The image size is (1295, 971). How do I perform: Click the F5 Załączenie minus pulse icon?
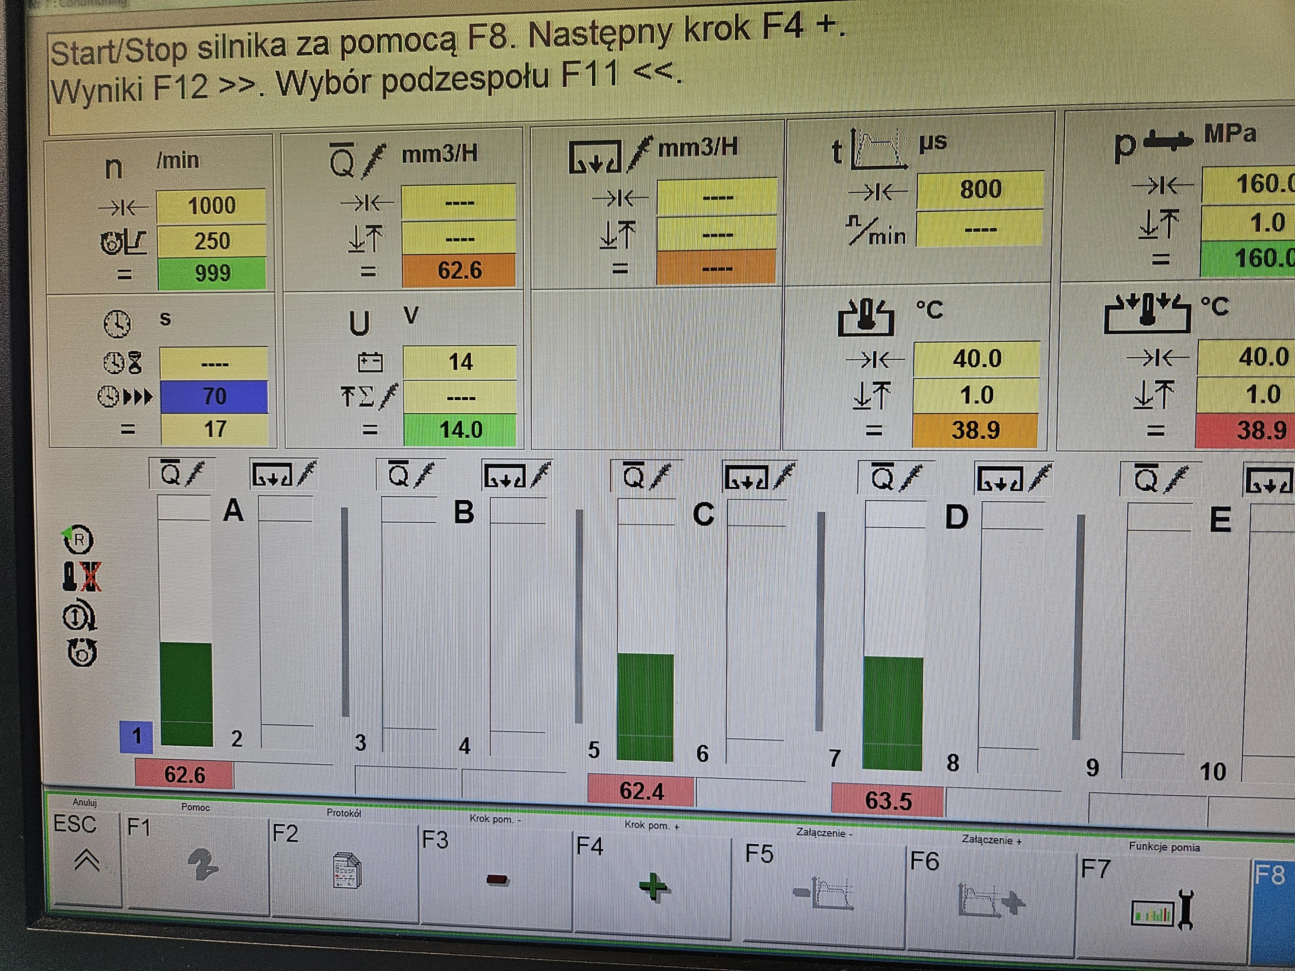[823, 892]
